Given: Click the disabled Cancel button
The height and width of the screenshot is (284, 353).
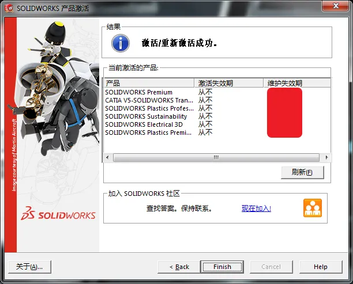Looking at the screenshot, I should [271, 267].
